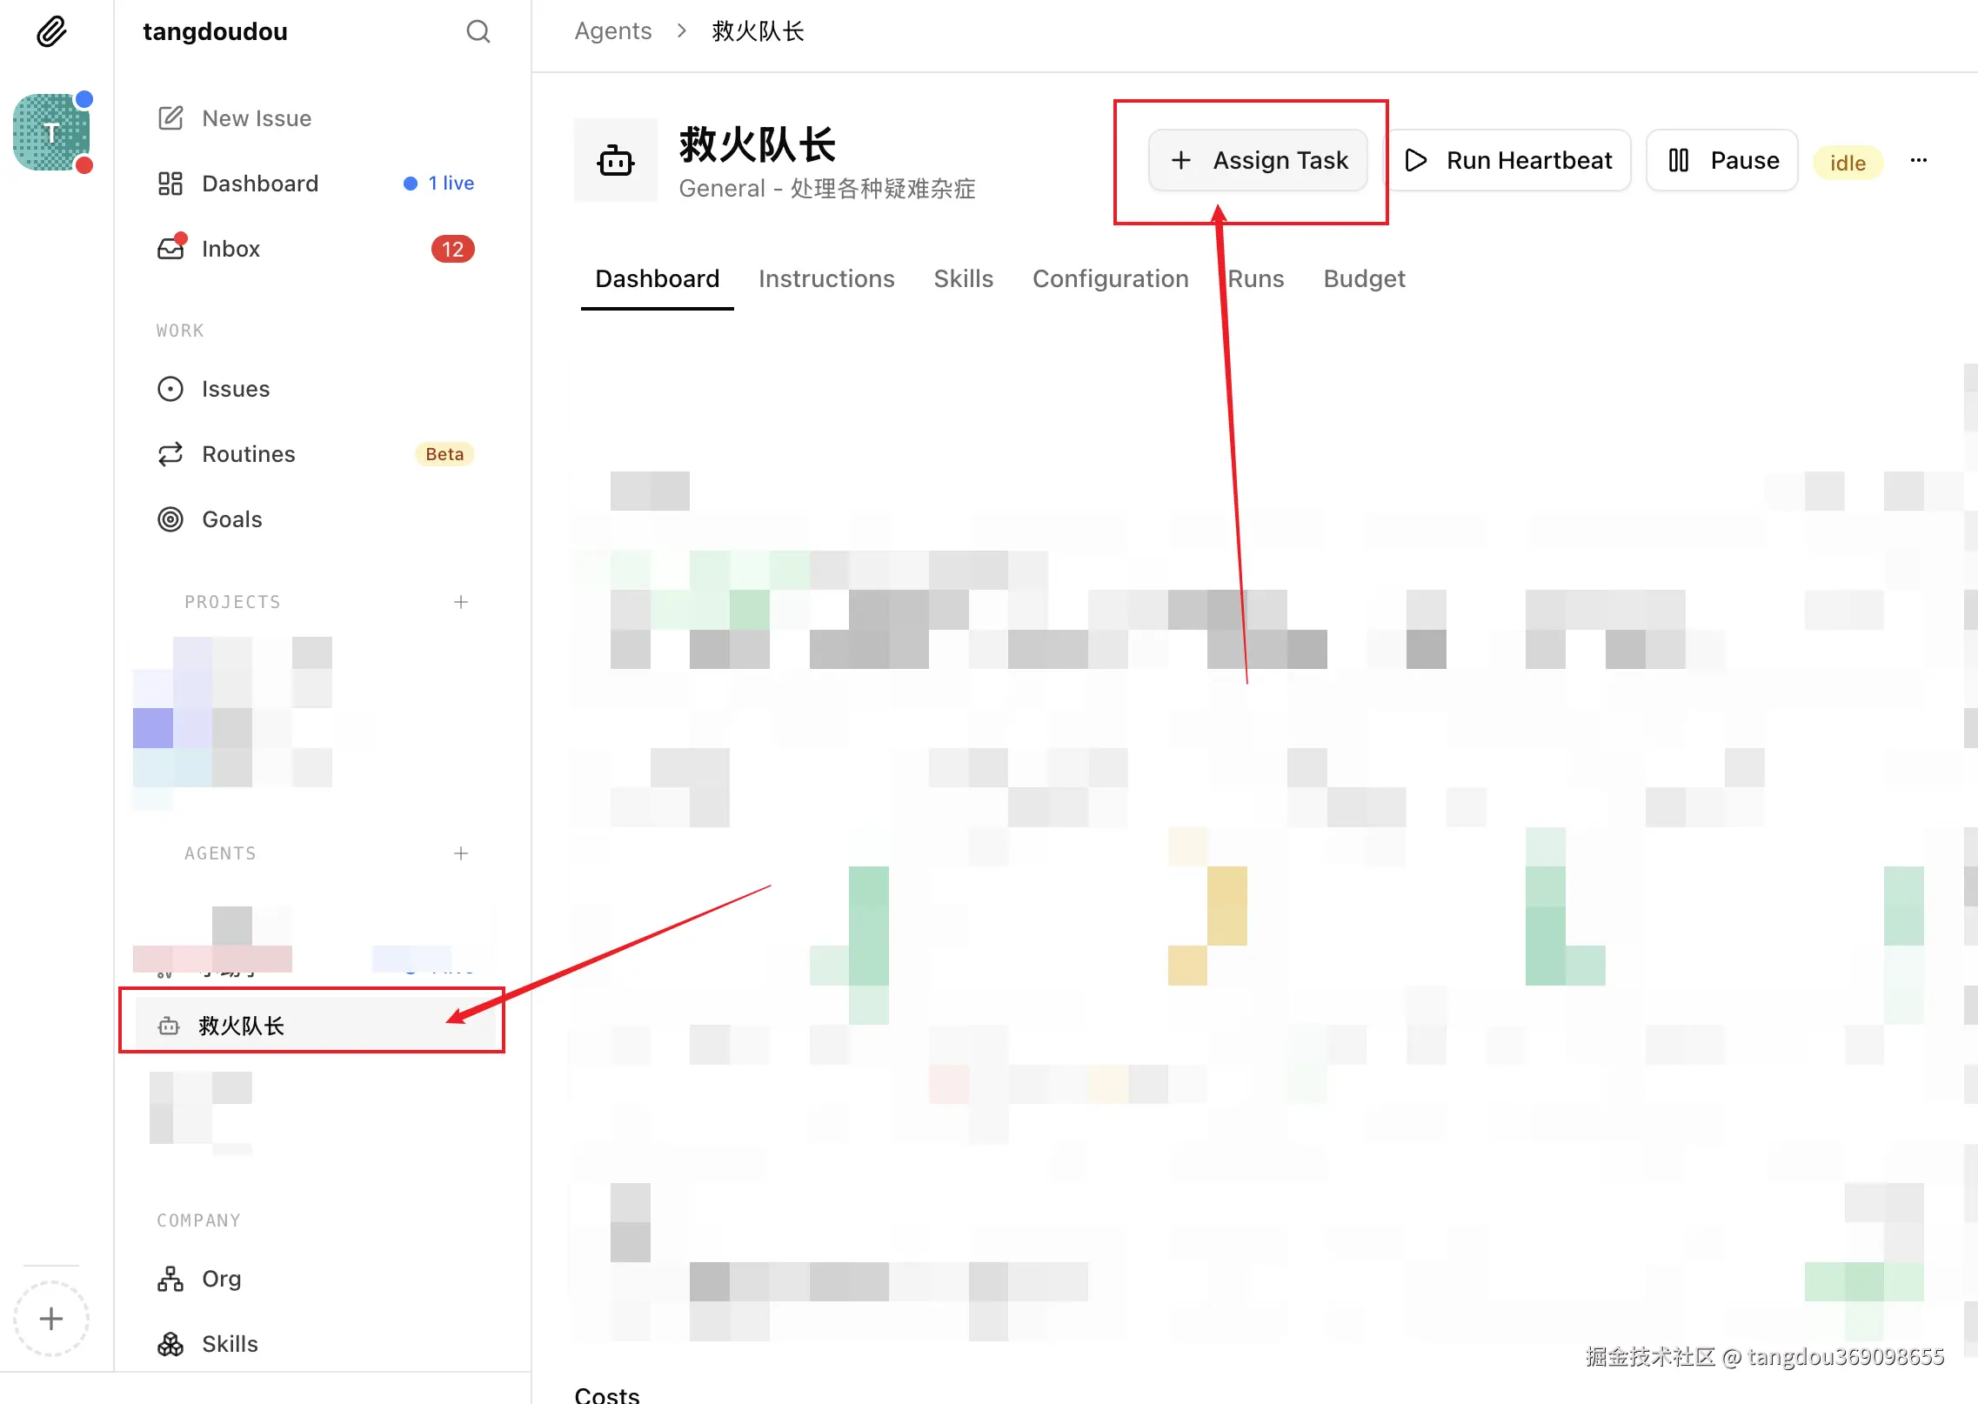Select 救火队长 agent in sidebar

[x=241, y=1026]
